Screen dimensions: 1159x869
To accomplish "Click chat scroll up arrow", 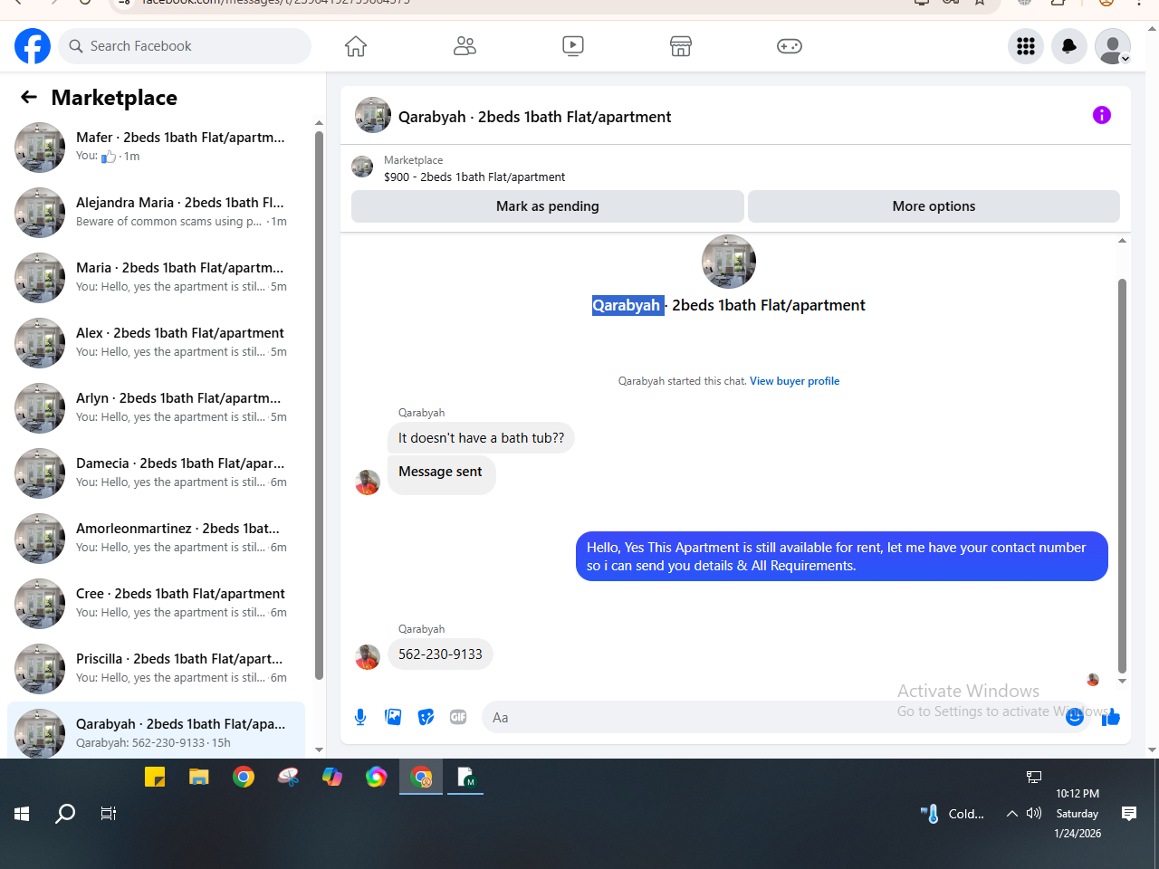I will pos(1122,241).
